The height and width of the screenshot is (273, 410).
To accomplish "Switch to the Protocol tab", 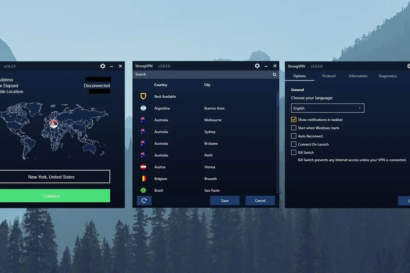I will click(x=329, y=76).
